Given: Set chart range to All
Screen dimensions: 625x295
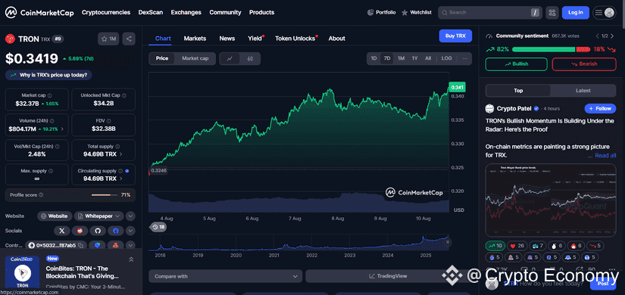Looking at the screenshot, I should 428,58.
